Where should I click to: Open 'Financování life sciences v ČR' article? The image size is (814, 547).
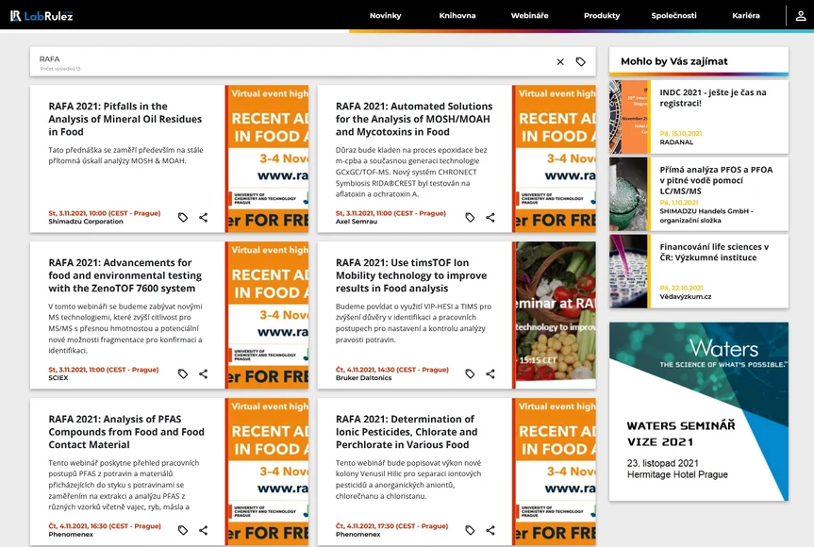coord(714,252)
